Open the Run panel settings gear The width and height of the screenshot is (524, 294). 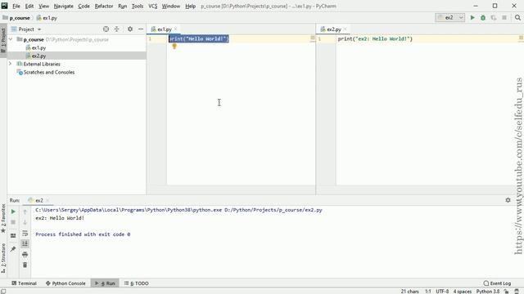tap(508, 200)
